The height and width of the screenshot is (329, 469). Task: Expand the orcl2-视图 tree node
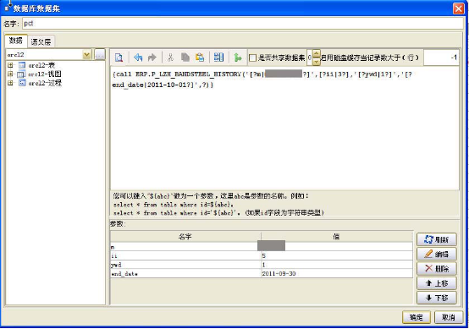tap(10, 74)
